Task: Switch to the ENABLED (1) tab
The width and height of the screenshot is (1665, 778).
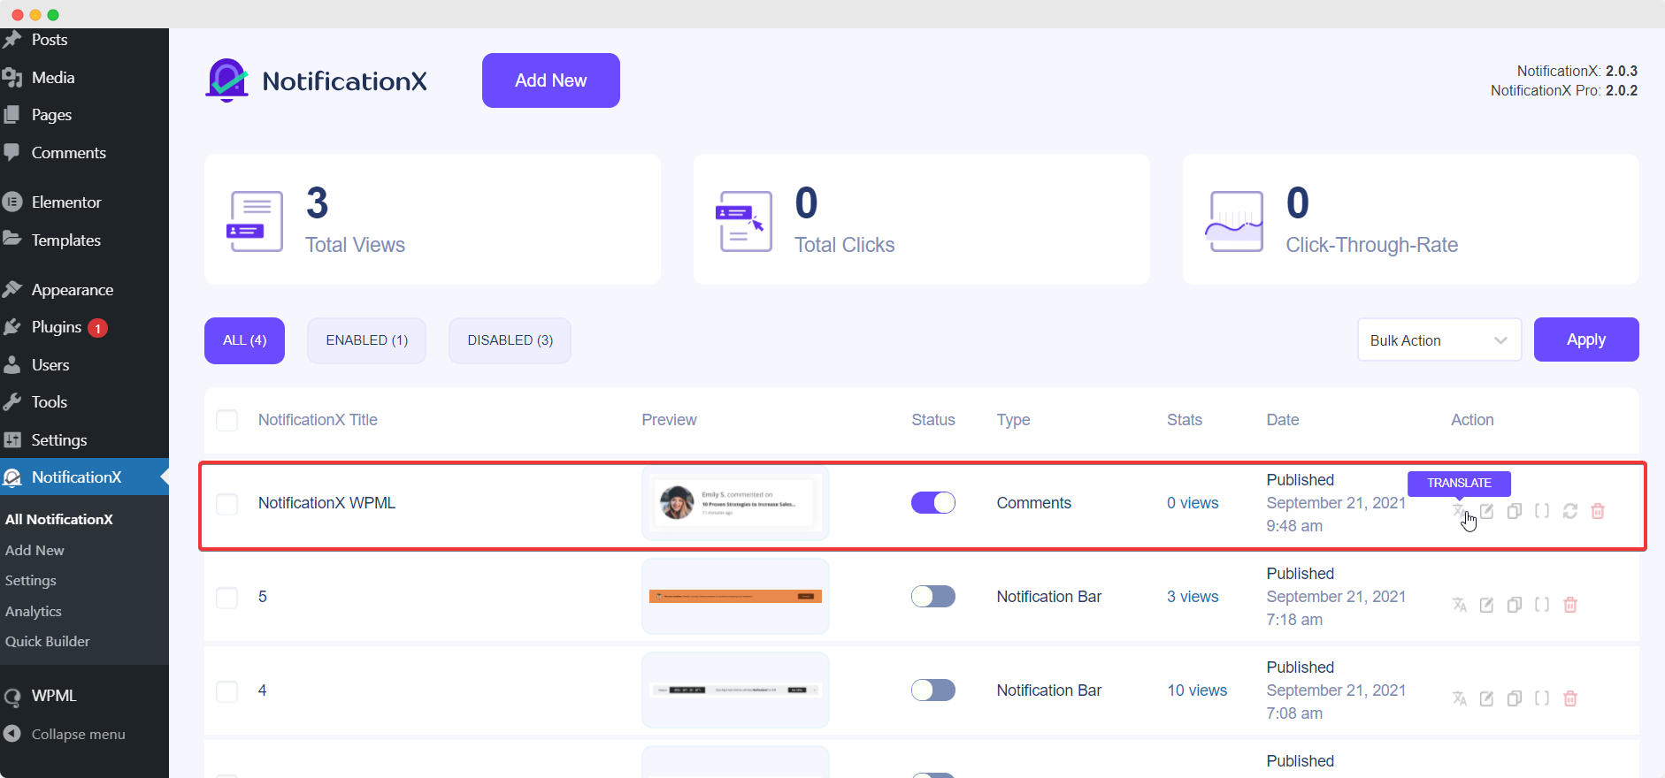Action: click(x=366, y=340)
